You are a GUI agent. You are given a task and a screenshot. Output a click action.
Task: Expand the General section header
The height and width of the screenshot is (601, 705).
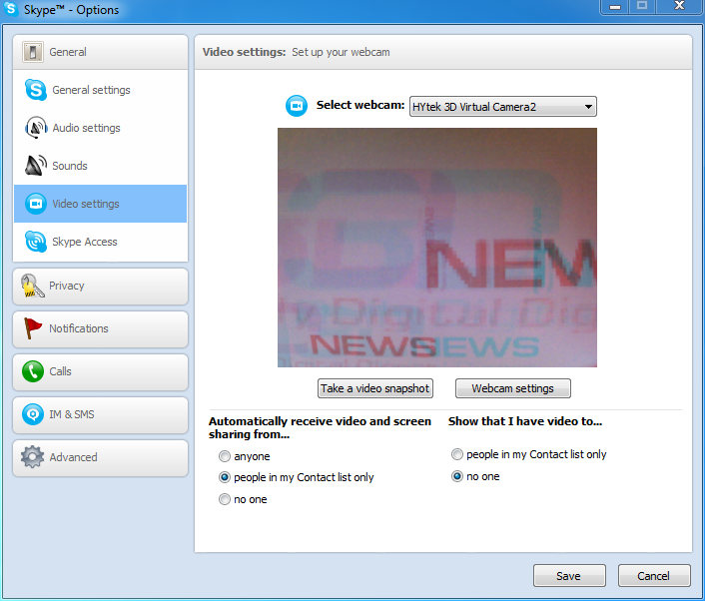point(100,52)
